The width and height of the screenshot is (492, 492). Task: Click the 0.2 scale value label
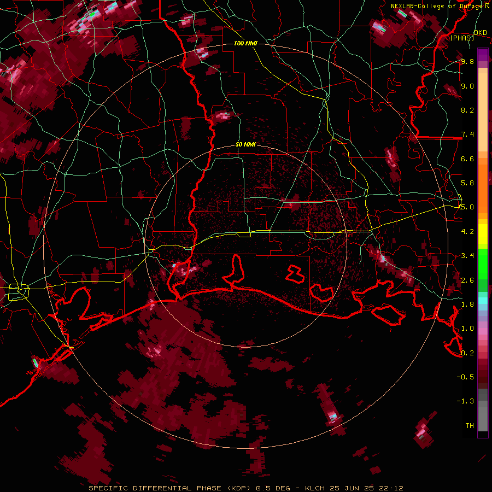[x=467, y=353]
